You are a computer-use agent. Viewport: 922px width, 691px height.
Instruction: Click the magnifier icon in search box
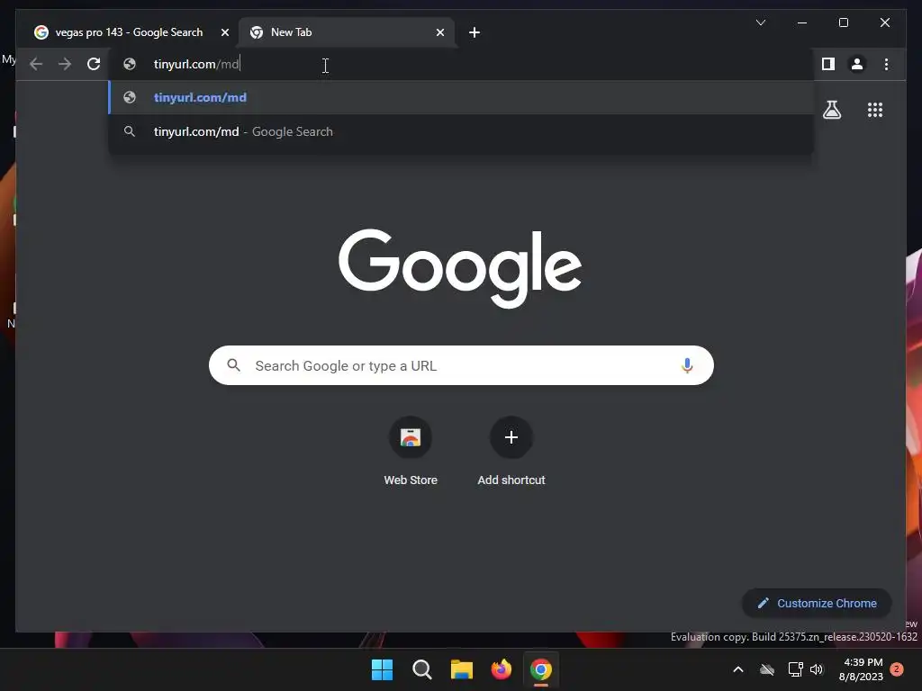pyautogui.click(x=234, y=365)
